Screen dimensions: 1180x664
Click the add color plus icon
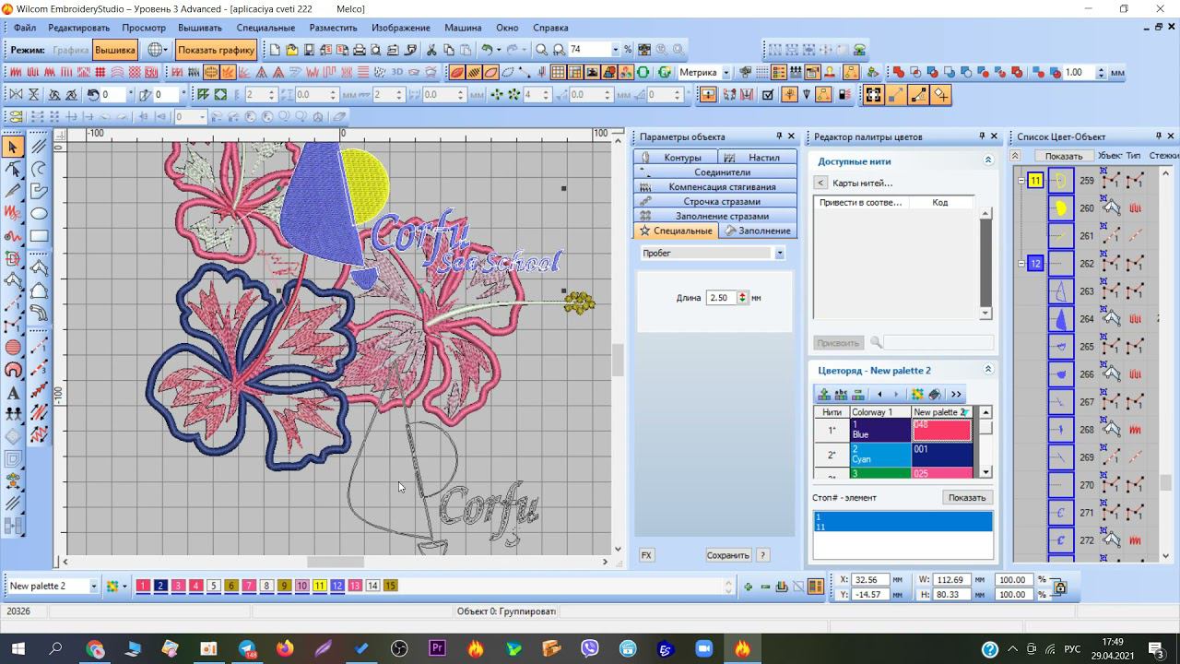tap(748, 587)
